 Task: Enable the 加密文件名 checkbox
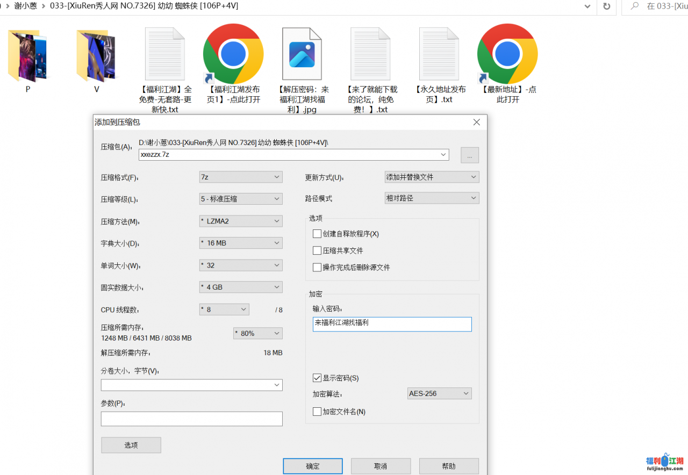coord(317,412)
